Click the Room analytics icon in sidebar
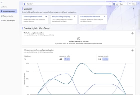 (1, 16)
